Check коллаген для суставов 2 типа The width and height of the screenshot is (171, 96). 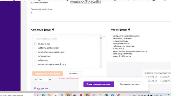click(x=36, y=64)
